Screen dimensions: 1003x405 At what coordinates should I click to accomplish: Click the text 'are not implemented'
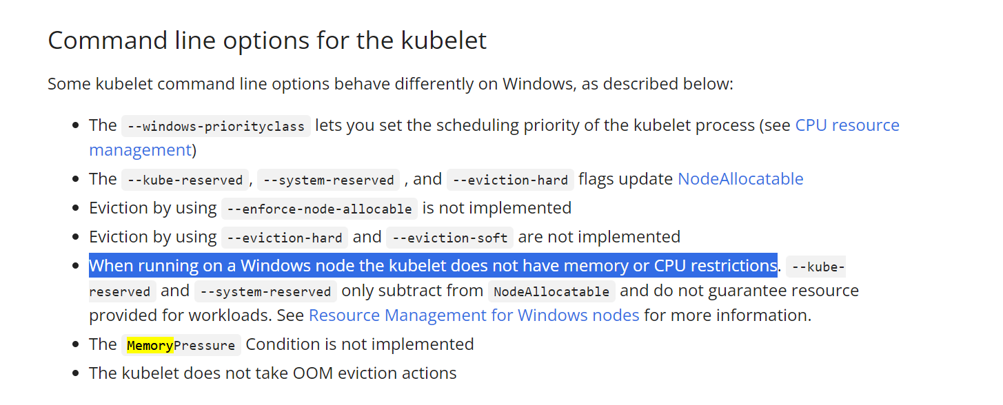click(599, 237)
